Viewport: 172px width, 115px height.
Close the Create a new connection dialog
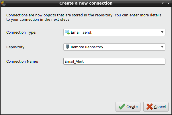tap(168, 4)
